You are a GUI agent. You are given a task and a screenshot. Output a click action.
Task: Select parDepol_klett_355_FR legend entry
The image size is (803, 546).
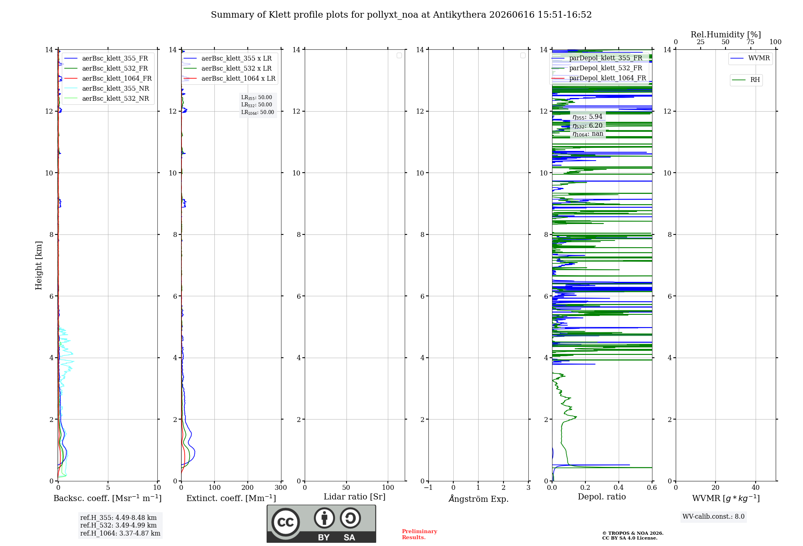coord(598,58)
